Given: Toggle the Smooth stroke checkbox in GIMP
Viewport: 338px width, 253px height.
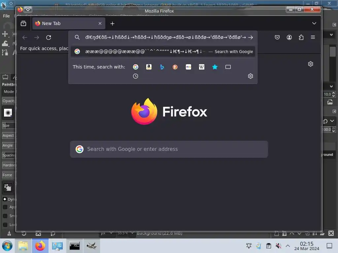Looking at the screenshot, I should pos(5,216).
